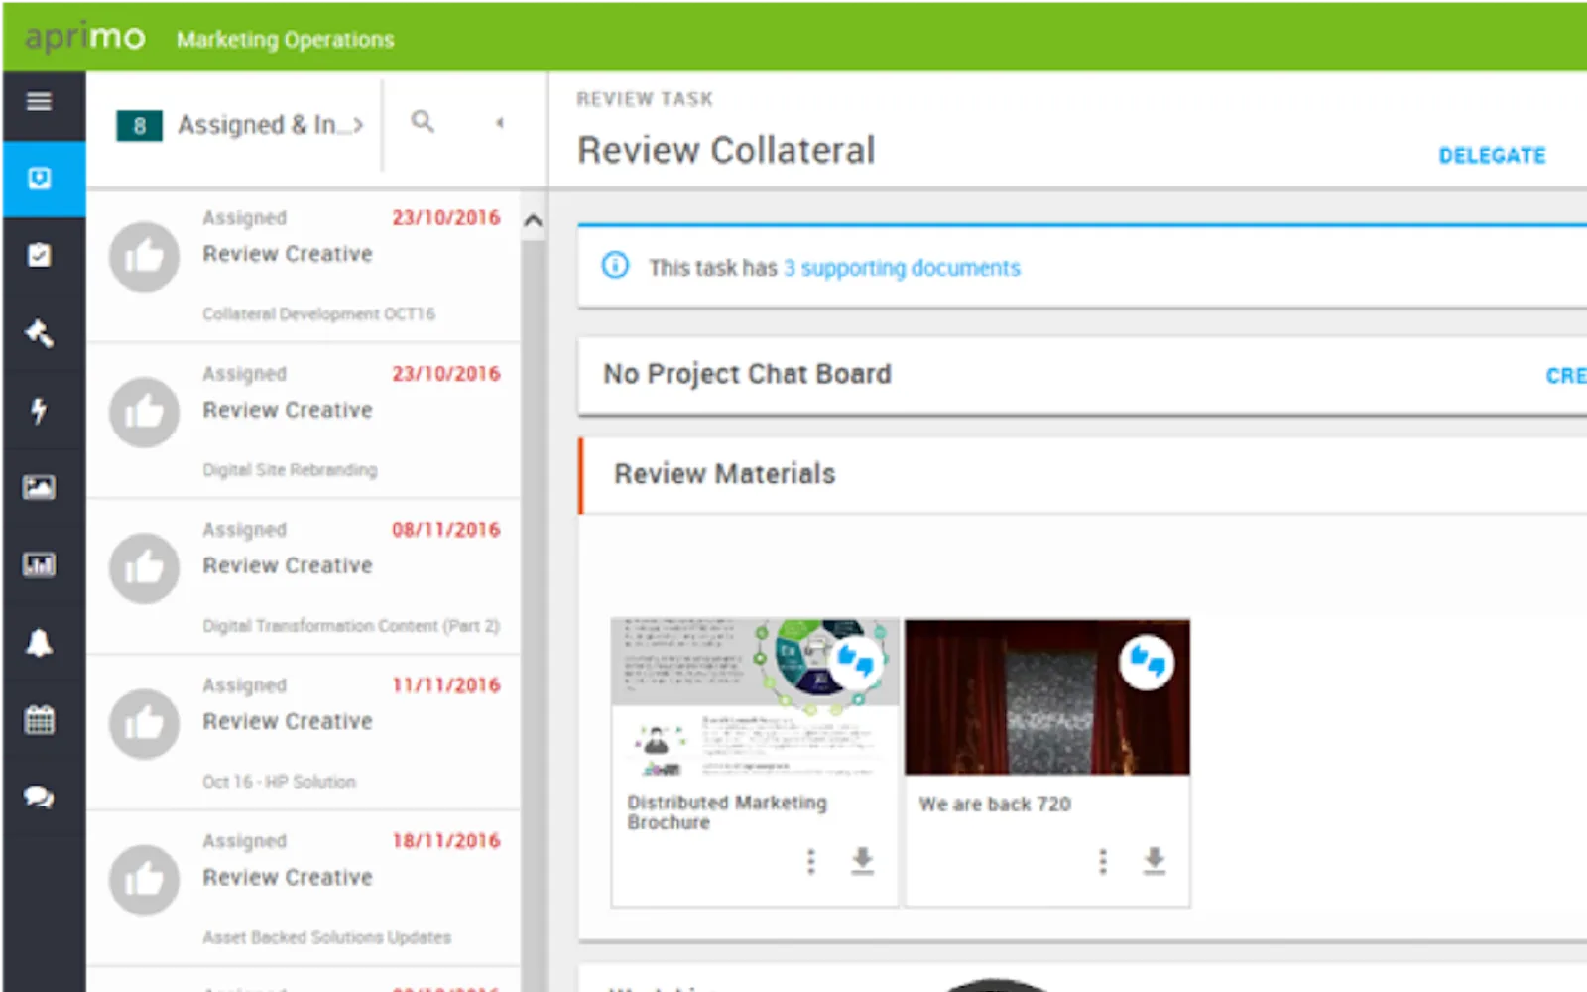Image resolution: width=1587 pixels, height=992 pixels.
Task: Click the aprimo logo
Action: tap(85, 38)
